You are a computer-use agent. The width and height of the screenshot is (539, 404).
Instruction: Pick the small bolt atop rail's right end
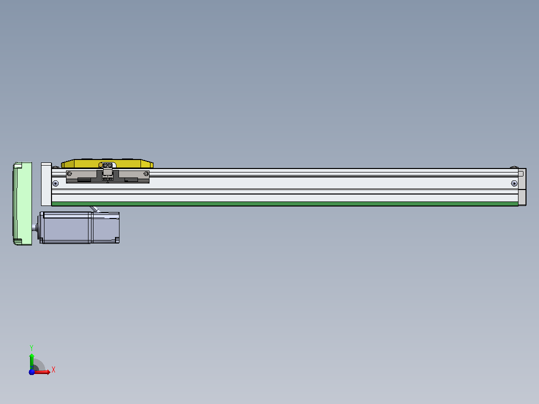coord(514,167)
